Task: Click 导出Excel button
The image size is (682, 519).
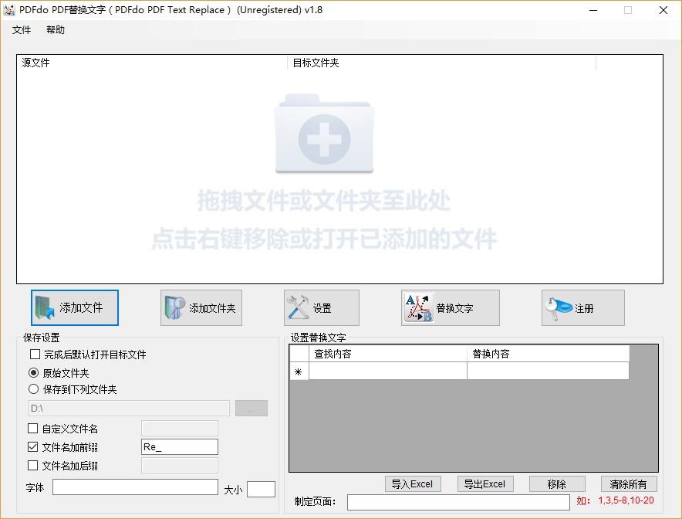Action: pos(485,483)
